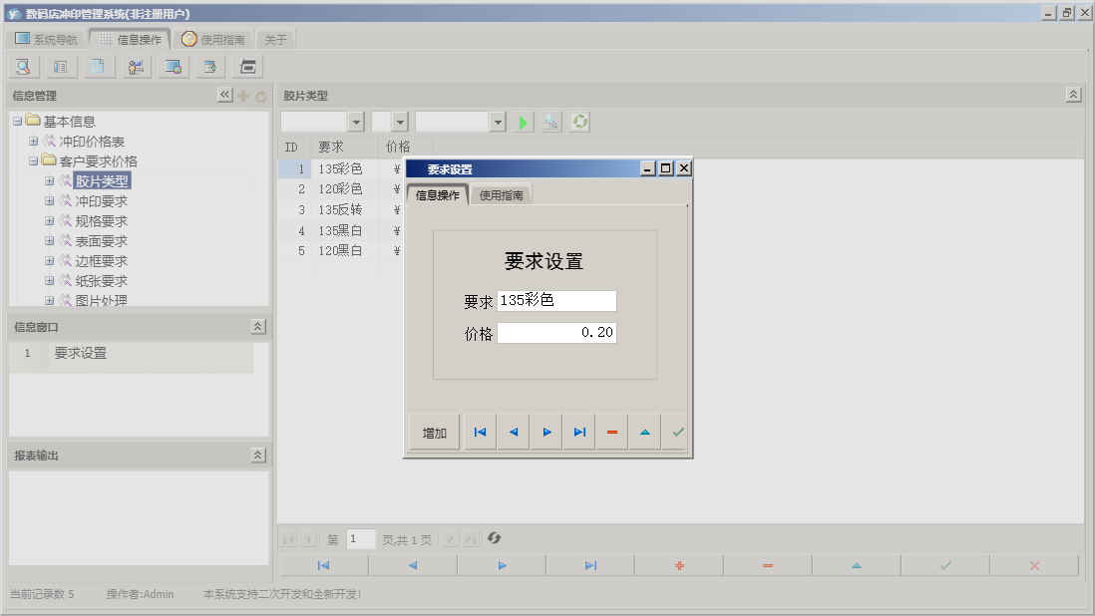Jump to first record in 要求设置 dialog

click(480, 433)
